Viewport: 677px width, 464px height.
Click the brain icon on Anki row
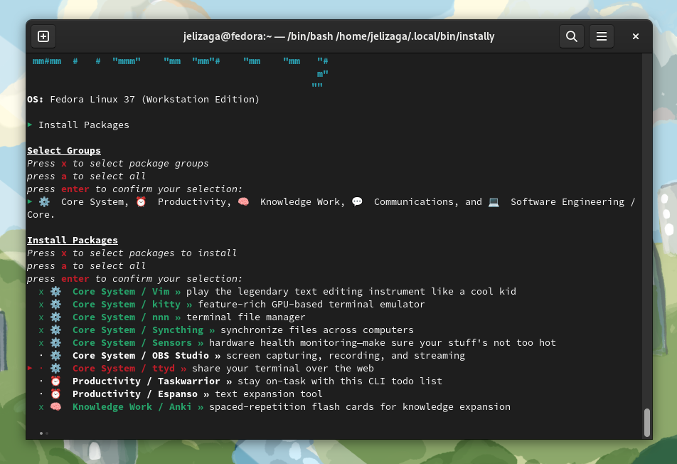click(55, 406)
